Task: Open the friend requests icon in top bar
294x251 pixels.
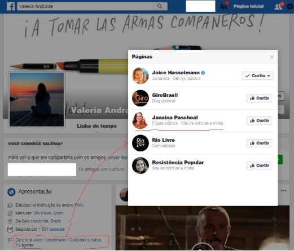Action: [x=278, y=6]
